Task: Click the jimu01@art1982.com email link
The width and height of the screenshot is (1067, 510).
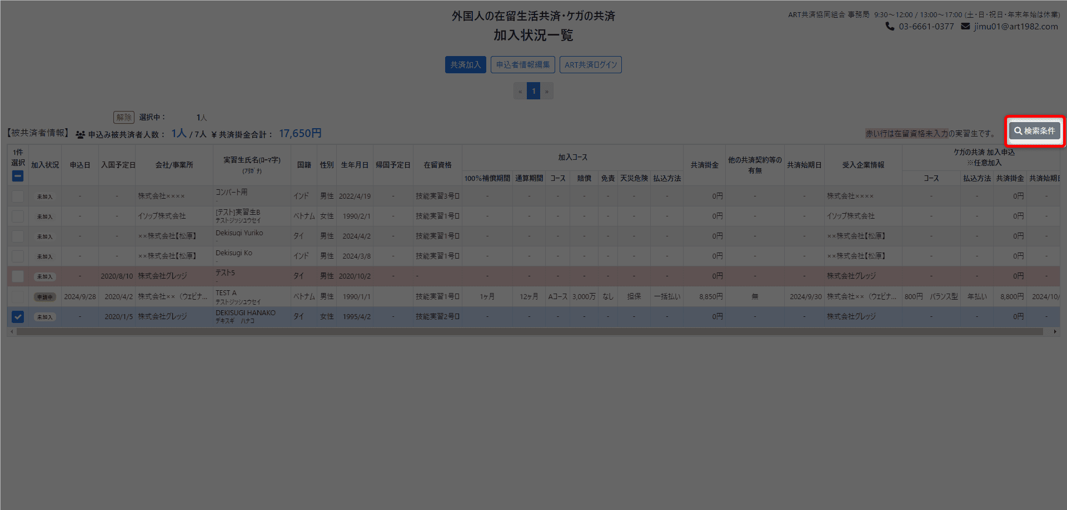Action: click(x=1015, y=27)
